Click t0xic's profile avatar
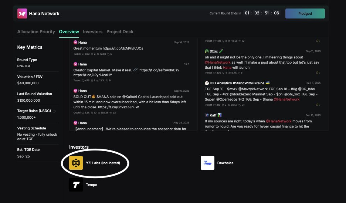346x203 pixels. point(207,51)
